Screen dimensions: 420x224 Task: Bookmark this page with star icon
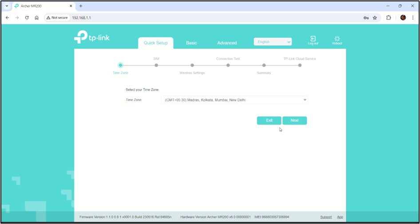(x=375, y=18)
